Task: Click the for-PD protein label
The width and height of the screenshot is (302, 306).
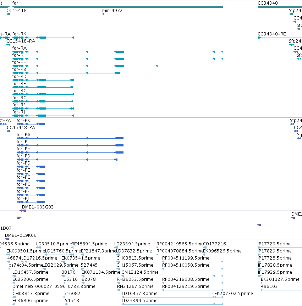Action: [x=23, y=163]
